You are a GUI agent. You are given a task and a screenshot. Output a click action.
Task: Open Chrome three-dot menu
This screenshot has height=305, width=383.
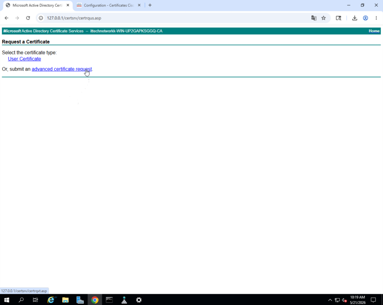point(376,18)
